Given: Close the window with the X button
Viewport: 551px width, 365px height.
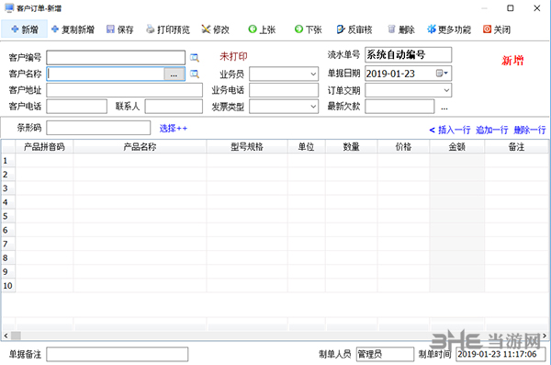Looking at the screenshot, I should pyautogui.click(x=537, y=8).
